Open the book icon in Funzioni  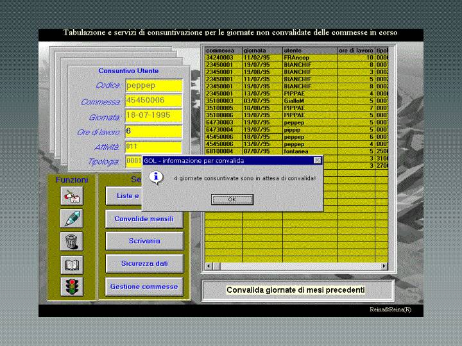point(73,264)
